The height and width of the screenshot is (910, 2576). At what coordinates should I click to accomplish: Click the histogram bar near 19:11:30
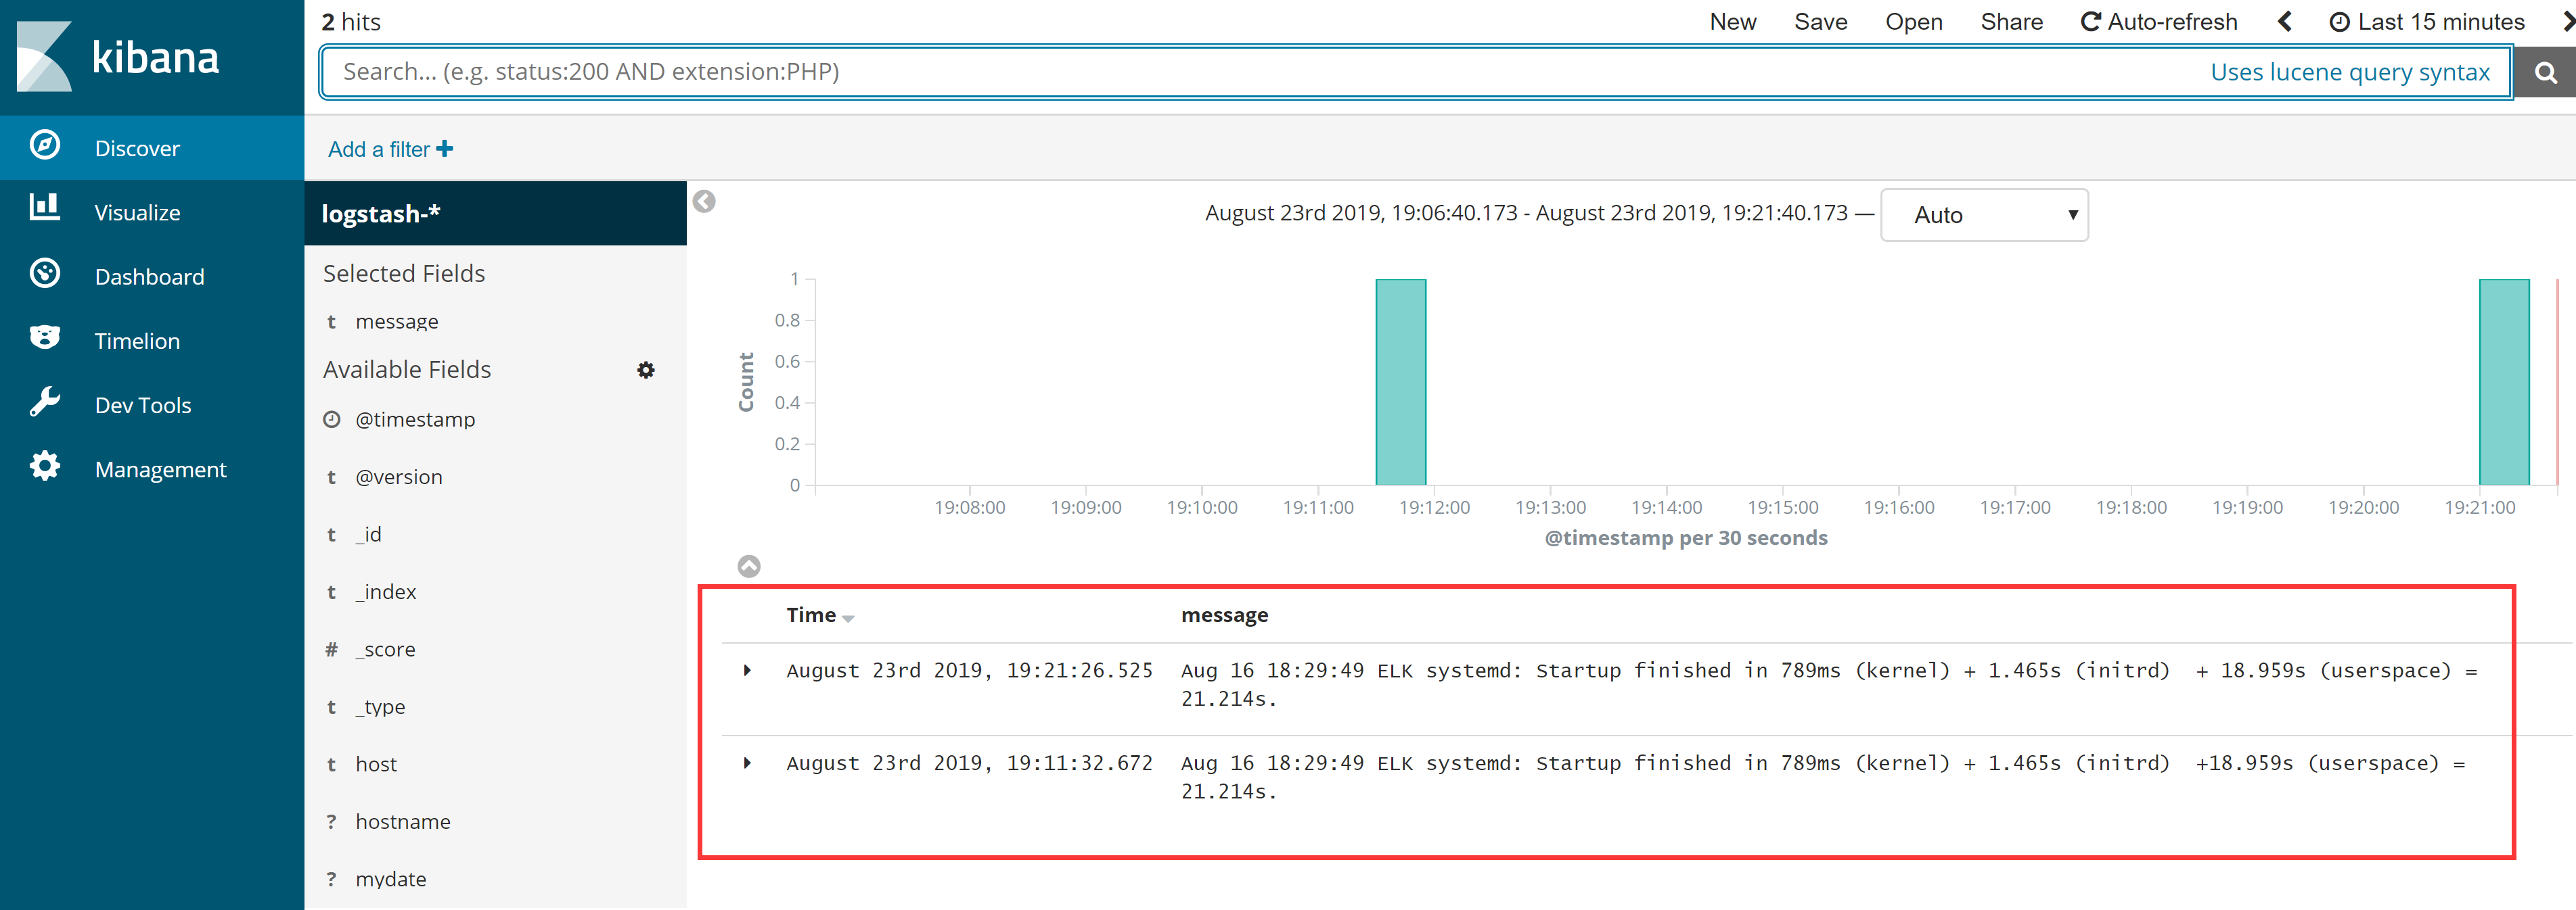(1400, 383)
